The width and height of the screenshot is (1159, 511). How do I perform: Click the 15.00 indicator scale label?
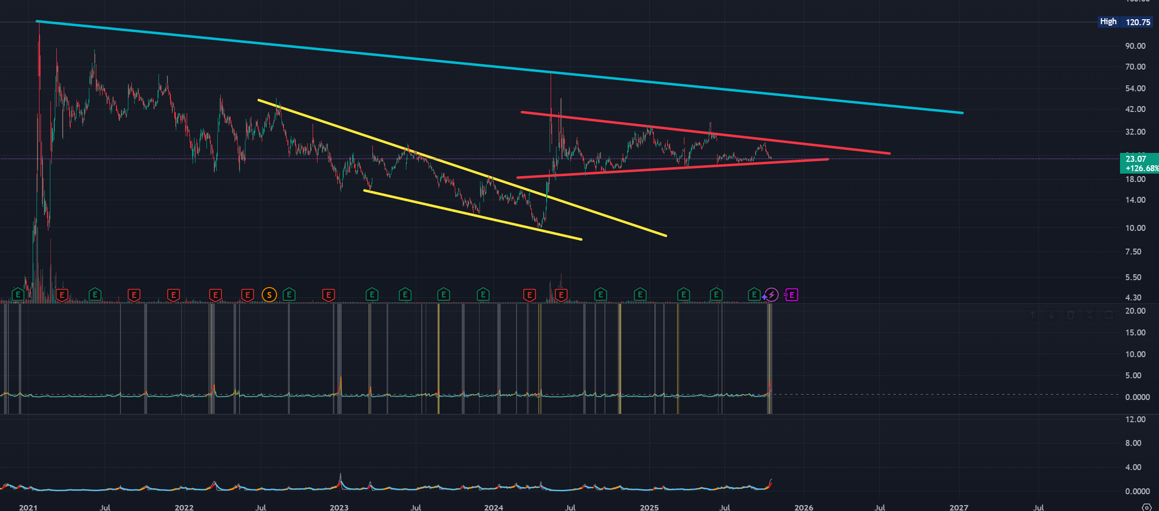click(1135, 332)
